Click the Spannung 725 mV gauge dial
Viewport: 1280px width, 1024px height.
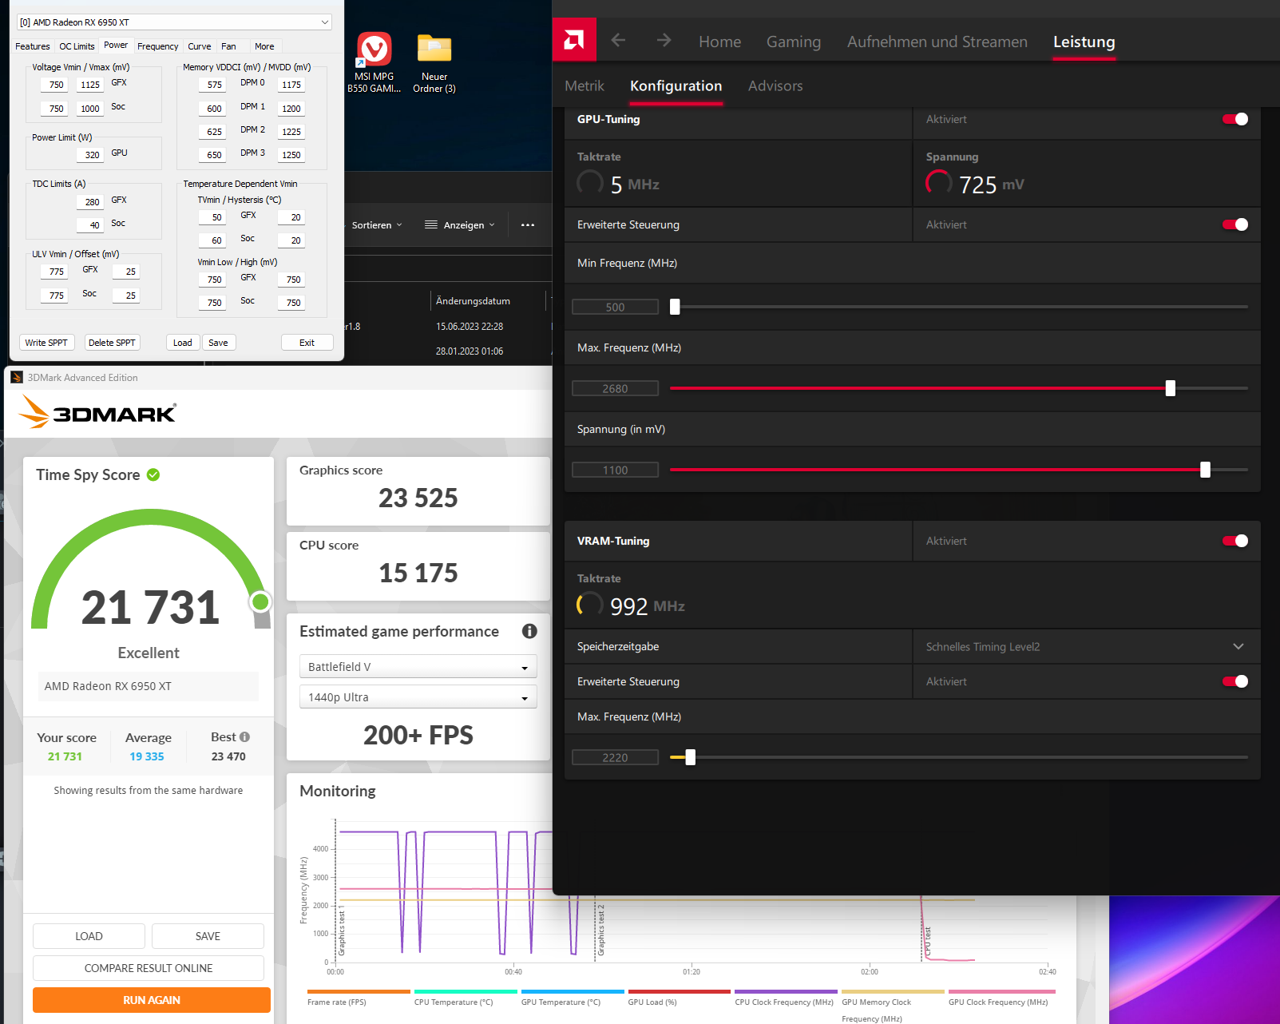coord(939,183)
